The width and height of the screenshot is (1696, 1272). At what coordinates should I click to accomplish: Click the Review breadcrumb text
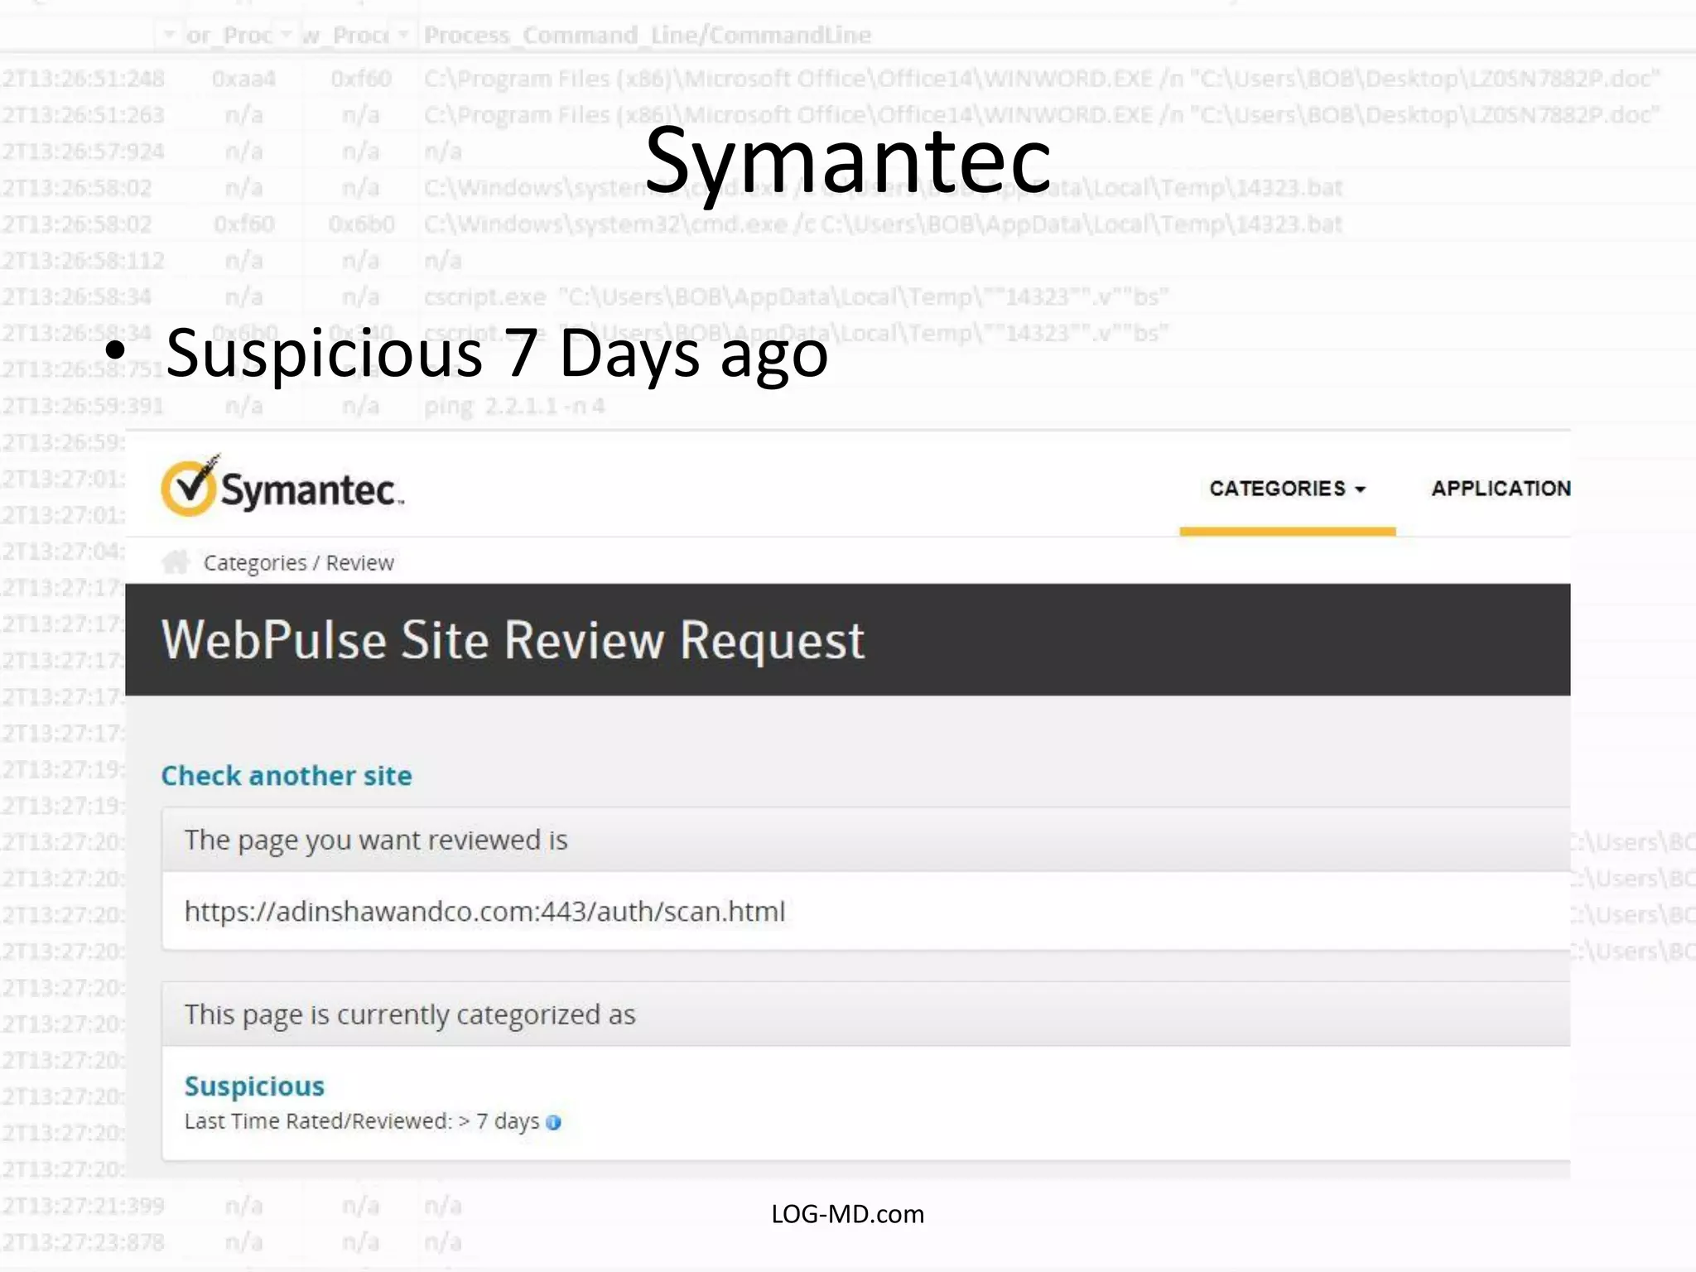[359, 563]
